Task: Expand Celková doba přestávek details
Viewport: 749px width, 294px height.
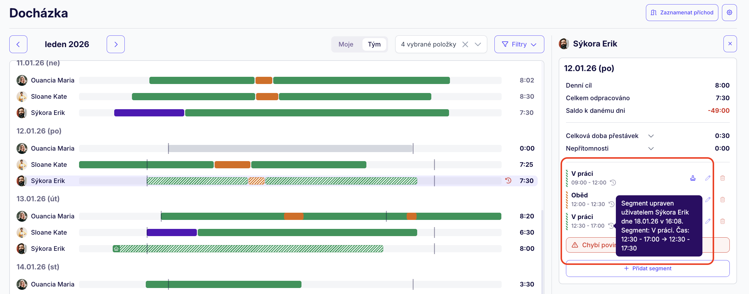Action: tap(651, 136)
